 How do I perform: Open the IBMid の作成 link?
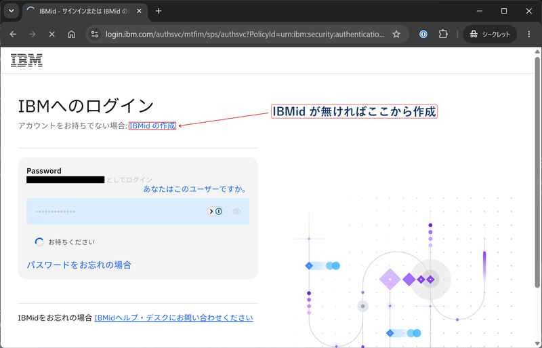(152, 125)
